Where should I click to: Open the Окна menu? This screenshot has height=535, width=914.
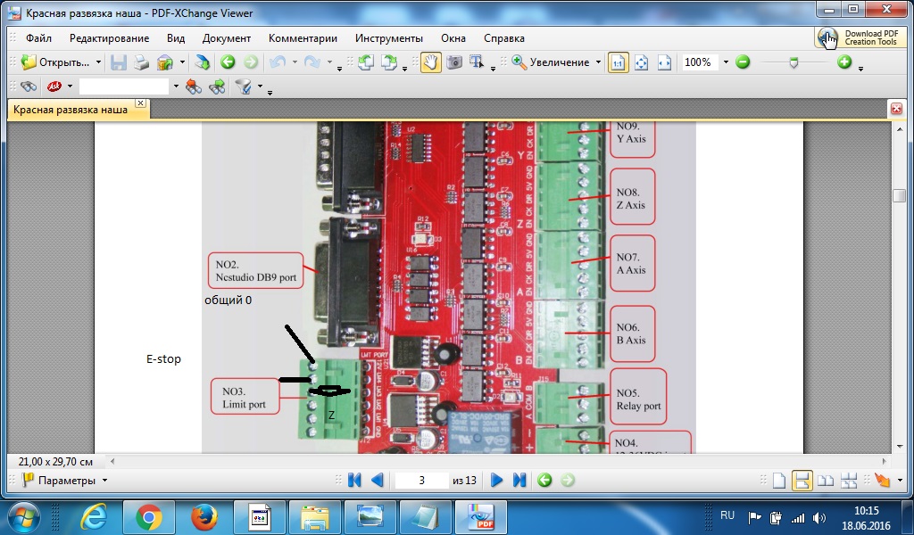[453, 38]
